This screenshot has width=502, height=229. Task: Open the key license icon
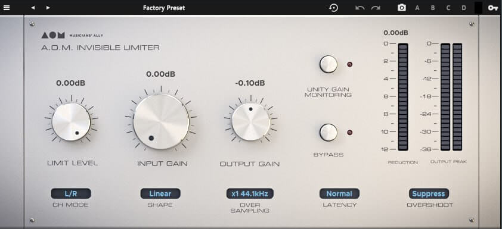(492, 8)
